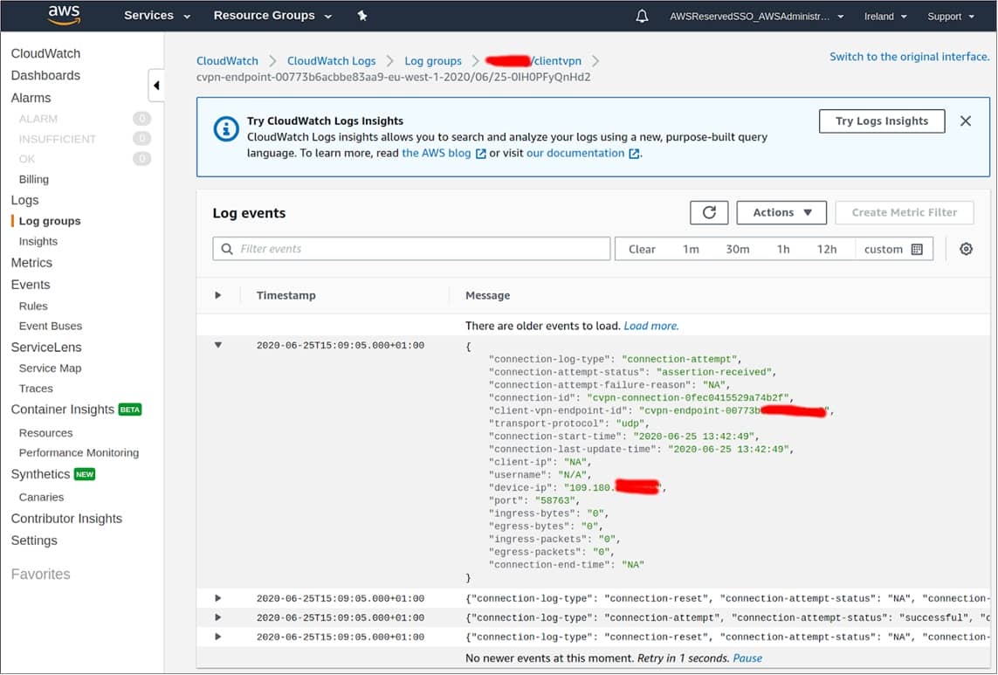This screenshot has width=998, height=675.
Task: Select the 1m time range
Action: pos(691,249)
